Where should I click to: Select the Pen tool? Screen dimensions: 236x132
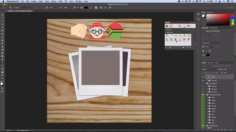2,59
